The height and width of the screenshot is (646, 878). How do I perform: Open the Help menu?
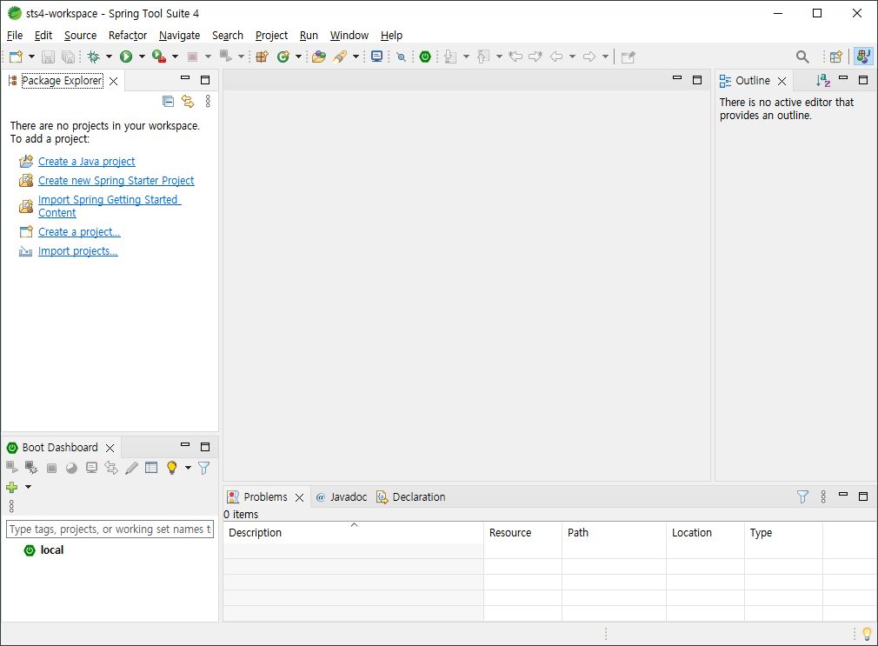[391, 36]
